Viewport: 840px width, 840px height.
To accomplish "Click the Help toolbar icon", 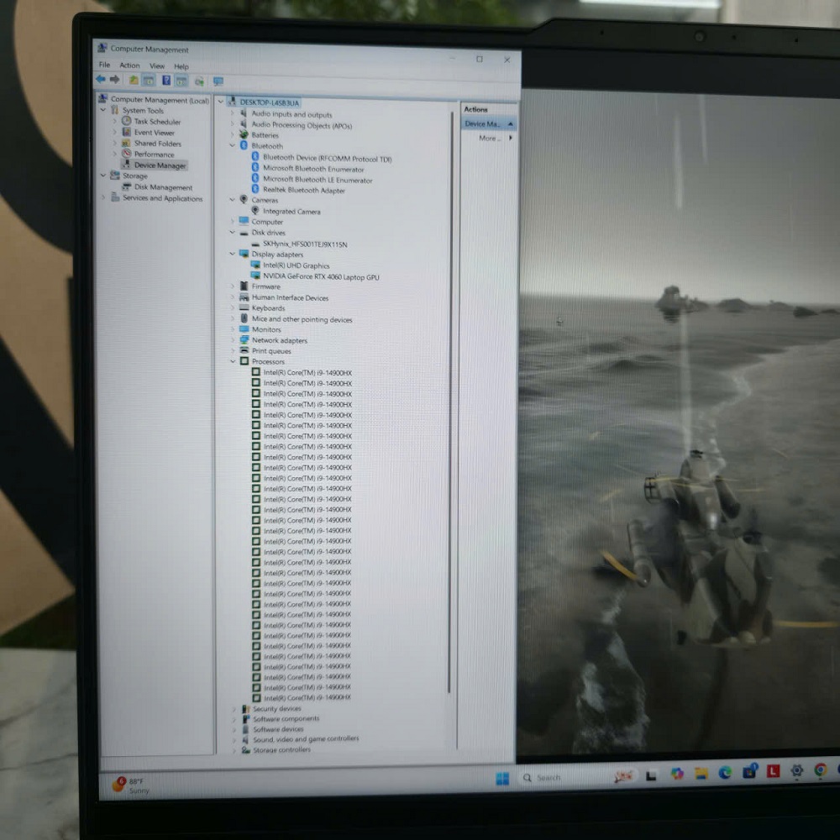I will tap(165, 81).
